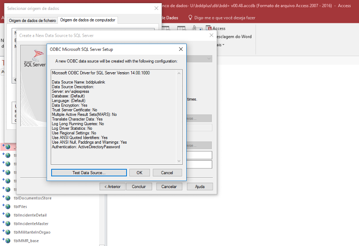
Task: Open the tblMMR_base linked table
Action: [26, 241]
